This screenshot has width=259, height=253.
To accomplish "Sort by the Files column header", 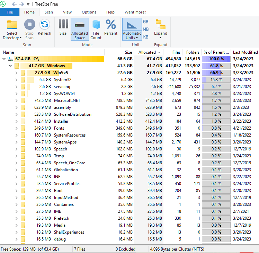I will [173, 52].
